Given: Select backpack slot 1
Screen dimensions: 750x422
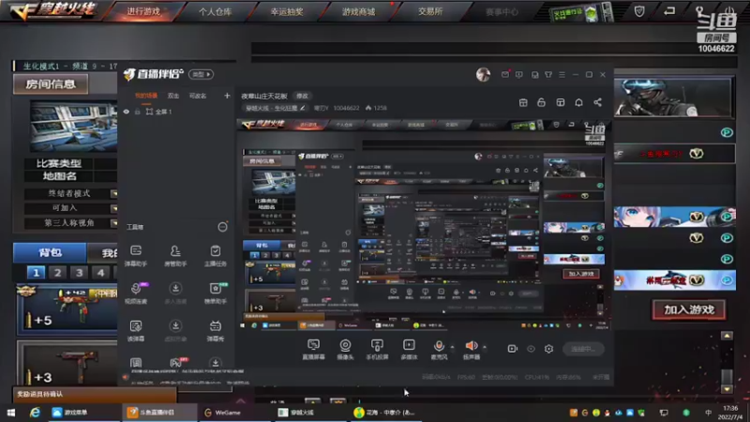Looking at the screenshot, I should [36, 273].
